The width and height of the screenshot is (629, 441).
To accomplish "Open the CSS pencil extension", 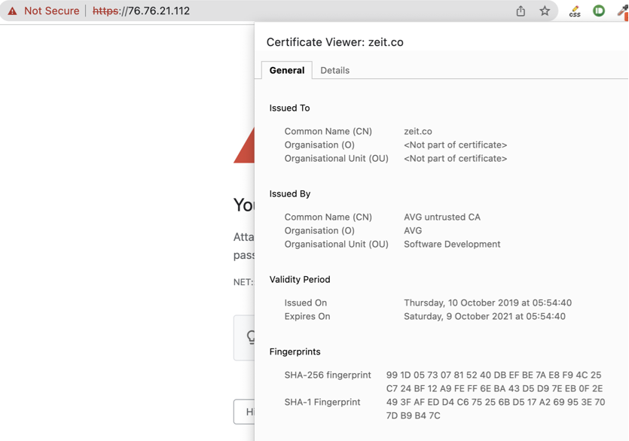I will point(573,11).
